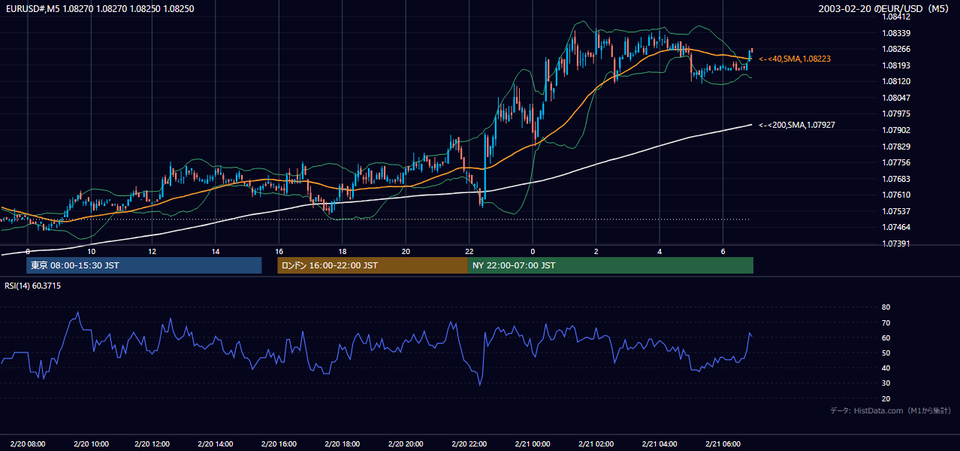This screenshot has width=960, height=451.
Task: Click price axis value 1.08193
Action: click(895, 65)
